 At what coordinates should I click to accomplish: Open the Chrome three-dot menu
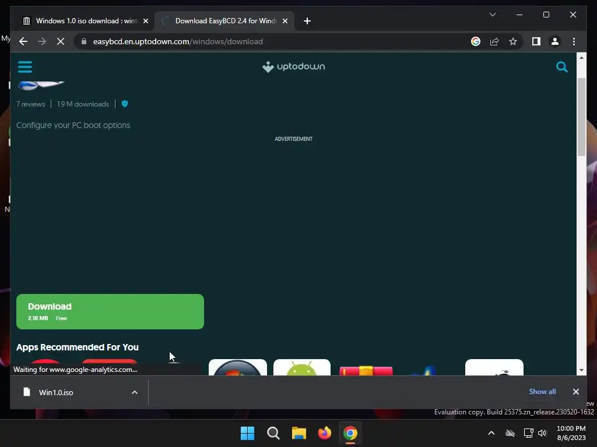click(x=574, y=41)
